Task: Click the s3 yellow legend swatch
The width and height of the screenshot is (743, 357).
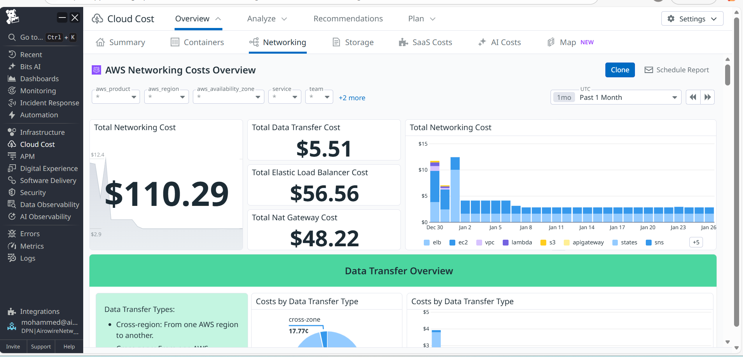Action: [x=543, y=243]
